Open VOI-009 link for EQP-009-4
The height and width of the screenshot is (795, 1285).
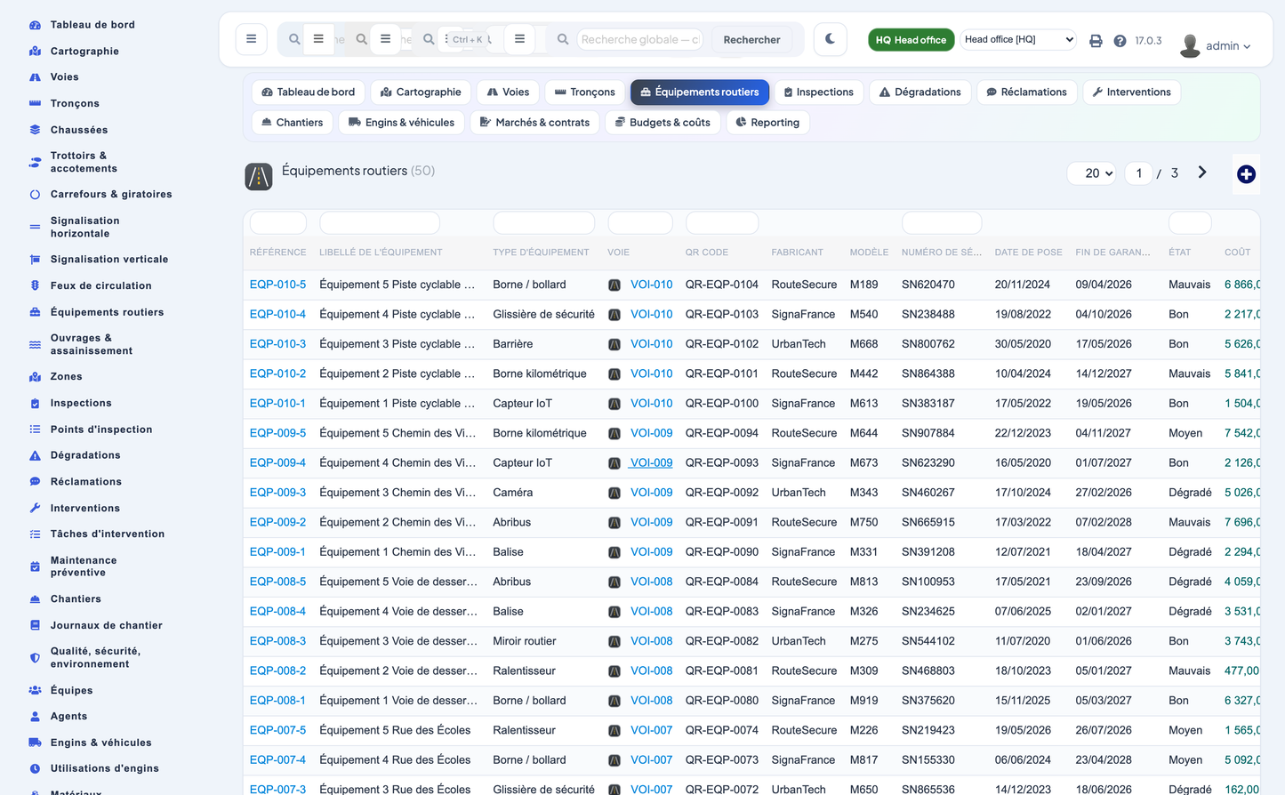[x=651, y=462]
